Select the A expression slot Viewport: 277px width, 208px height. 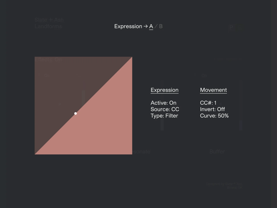[x=151, y=26]
